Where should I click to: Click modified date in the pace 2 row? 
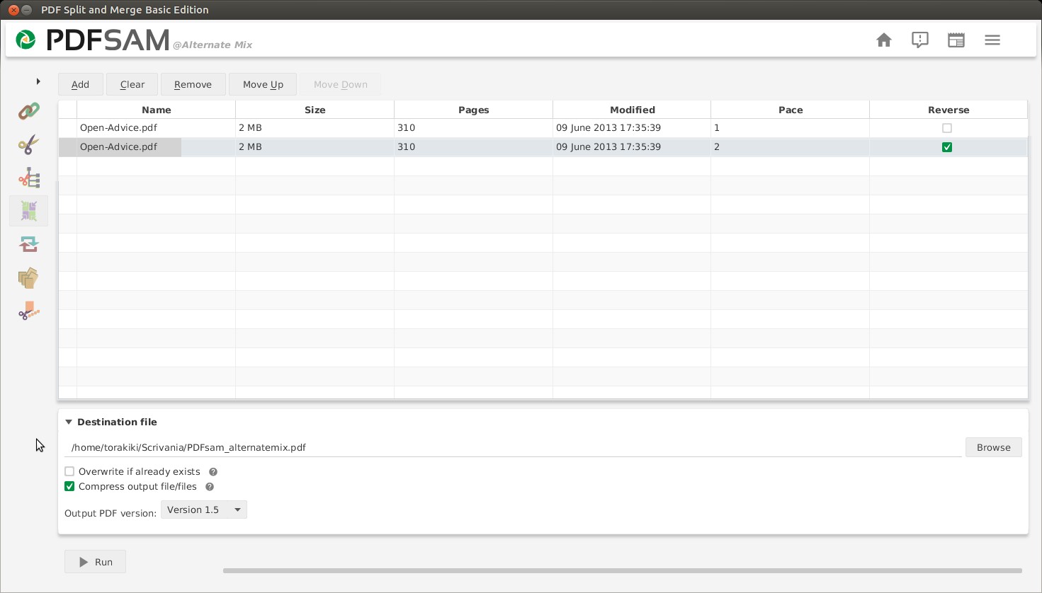(x=608, y=147)
